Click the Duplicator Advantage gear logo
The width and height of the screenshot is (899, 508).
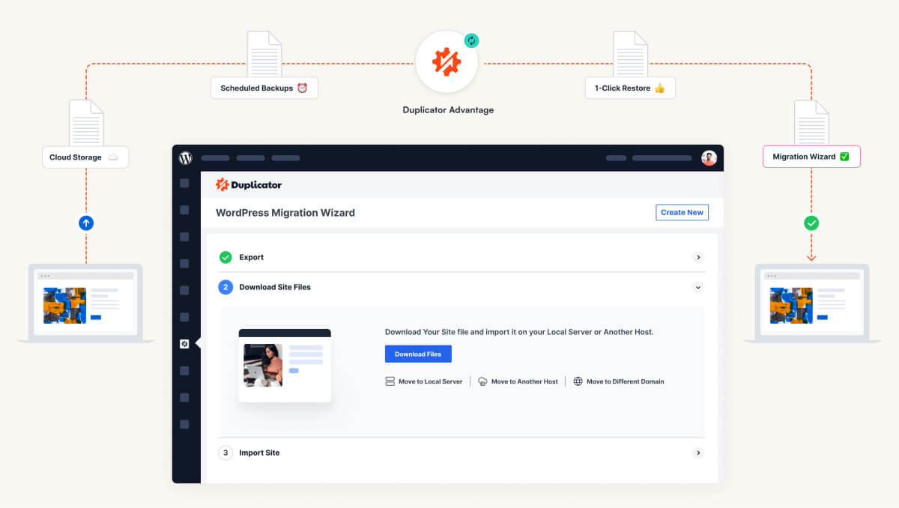tap(447, 62)
